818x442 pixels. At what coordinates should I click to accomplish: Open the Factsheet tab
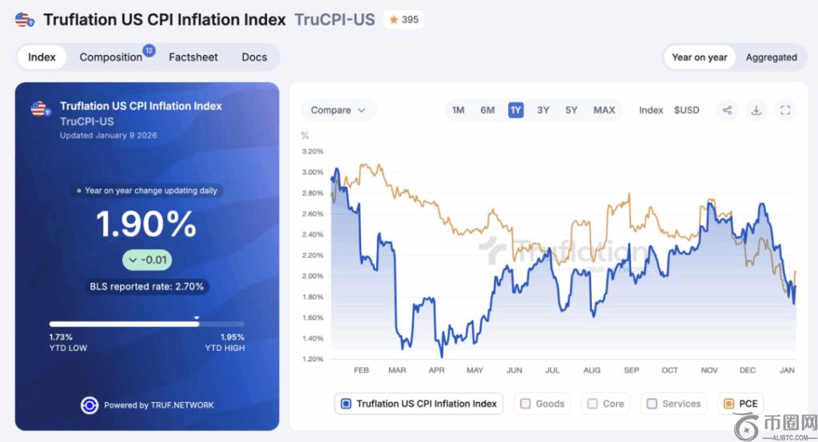pos(193,57)
